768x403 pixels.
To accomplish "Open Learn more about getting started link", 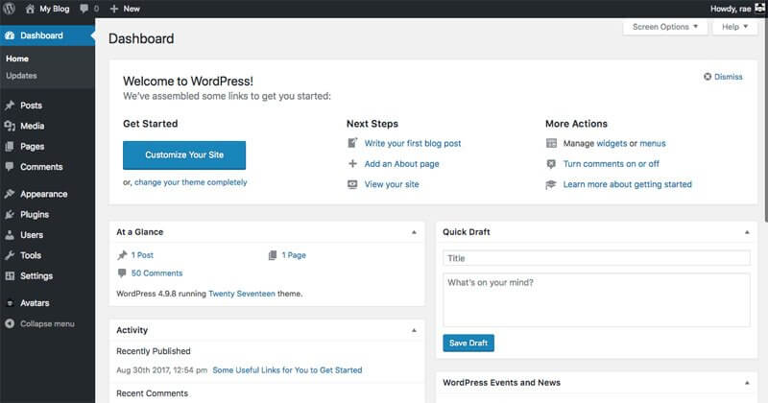I will 628,184.
